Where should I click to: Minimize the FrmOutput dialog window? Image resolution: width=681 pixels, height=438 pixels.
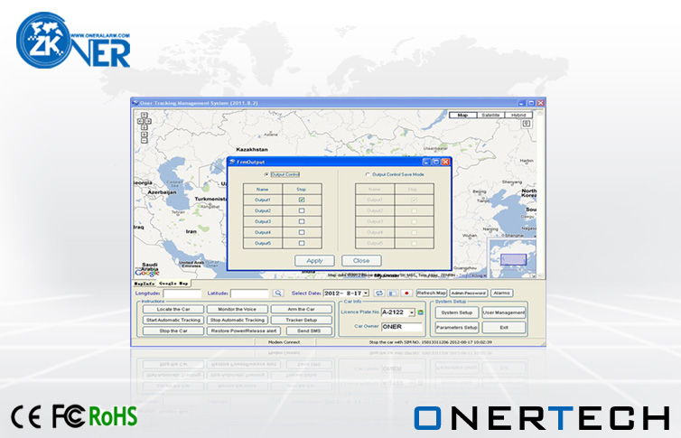click(x=426, y=162)
